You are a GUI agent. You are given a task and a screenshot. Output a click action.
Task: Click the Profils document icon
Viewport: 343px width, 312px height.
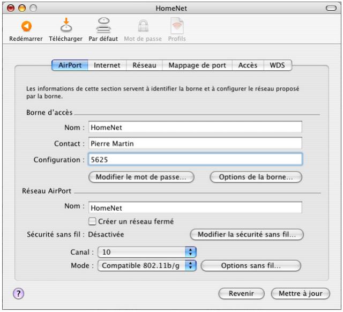click(x=177, y=26)
